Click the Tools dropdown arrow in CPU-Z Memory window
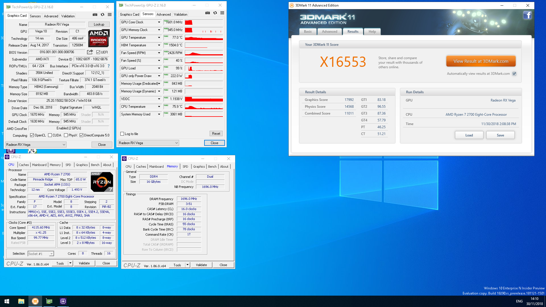The image size is (546, 307). (187, 265)
